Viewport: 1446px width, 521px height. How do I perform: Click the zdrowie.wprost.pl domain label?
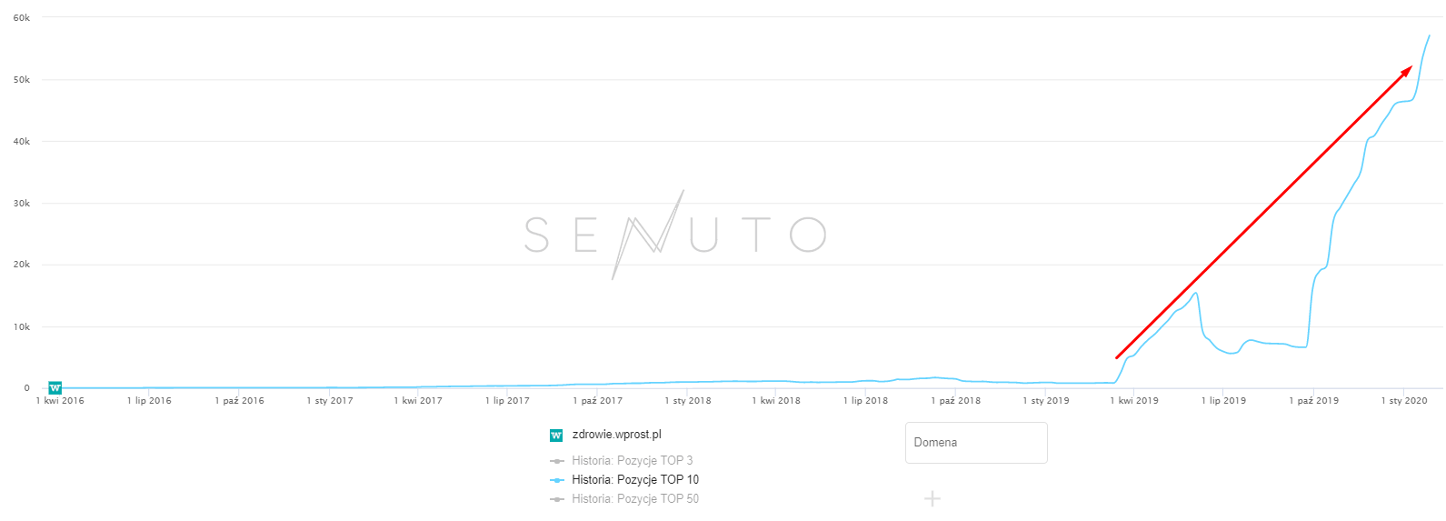pos(616,435)
